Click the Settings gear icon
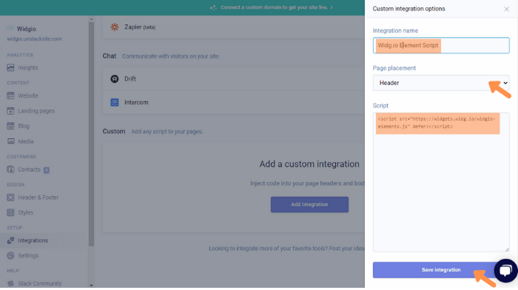 [x=10, y=256]
